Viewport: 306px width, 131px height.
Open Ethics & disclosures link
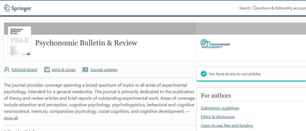218,117
